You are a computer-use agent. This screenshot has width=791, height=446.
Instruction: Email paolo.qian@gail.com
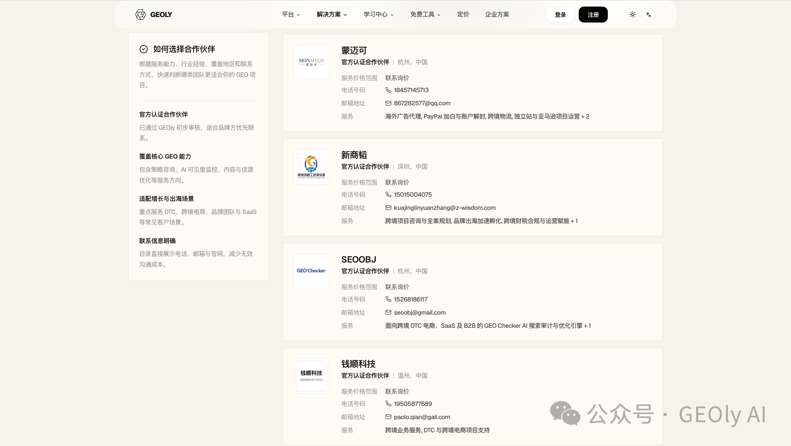click(x=422, y=417)
